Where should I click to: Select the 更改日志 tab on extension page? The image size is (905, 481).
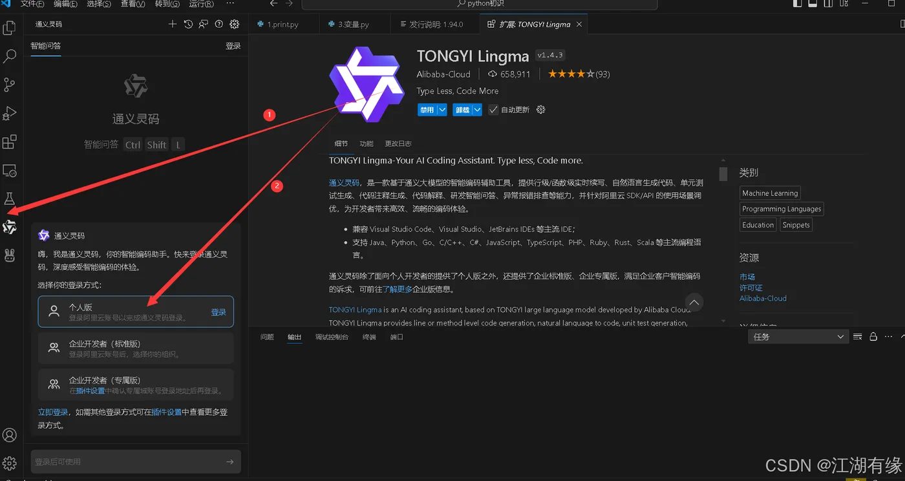pyautogui.click(x=398, y=144)
